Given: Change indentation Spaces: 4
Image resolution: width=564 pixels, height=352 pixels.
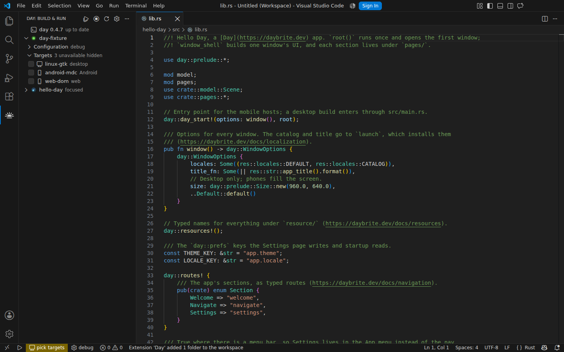Looking at the screenshot, I should click(x=466, y=348).
